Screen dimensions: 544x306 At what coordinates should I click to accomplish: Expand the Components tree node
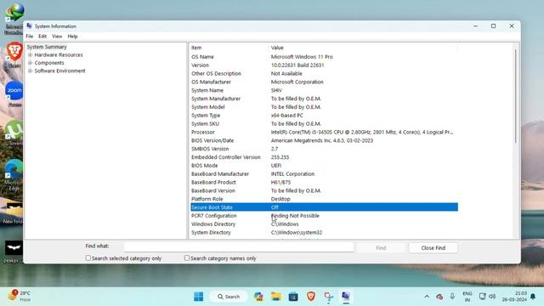31,63
